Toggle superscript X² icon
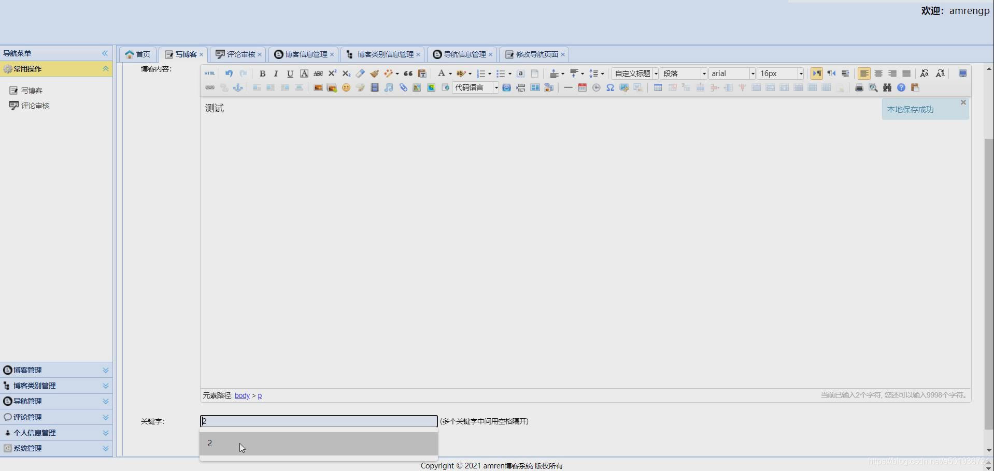Viewport: 994px width, 471px height. tap(332, 73)
